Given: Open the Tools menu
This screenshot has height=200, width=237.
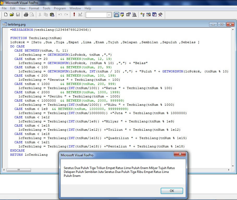Looking at the screenshot, I should click(x=46, y=8).
